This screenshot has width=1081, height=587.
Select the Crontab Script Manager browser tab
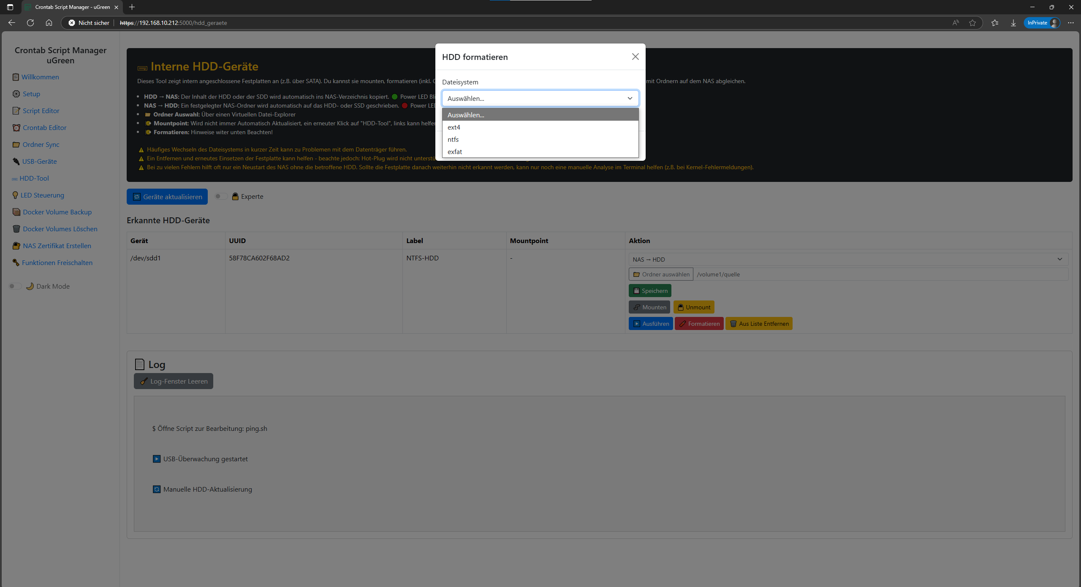click(x=72, y=7)
